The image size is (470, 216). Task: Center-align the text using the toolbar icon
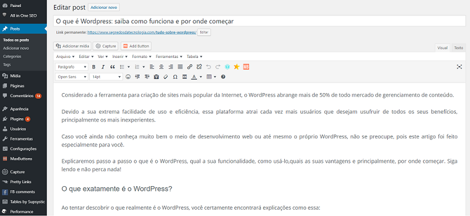(x=161, y=67)
